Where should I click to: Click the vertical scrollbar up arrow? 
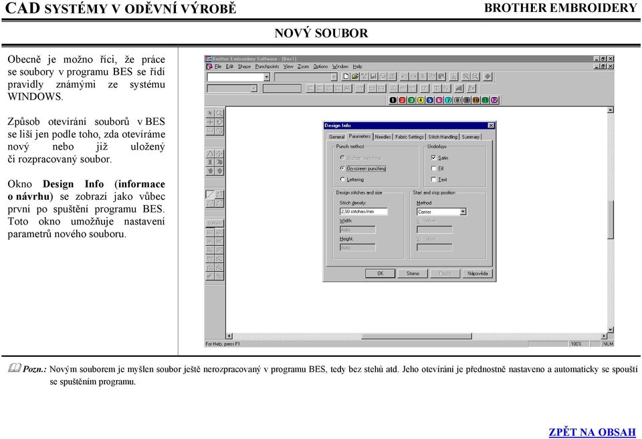[610, 110]
